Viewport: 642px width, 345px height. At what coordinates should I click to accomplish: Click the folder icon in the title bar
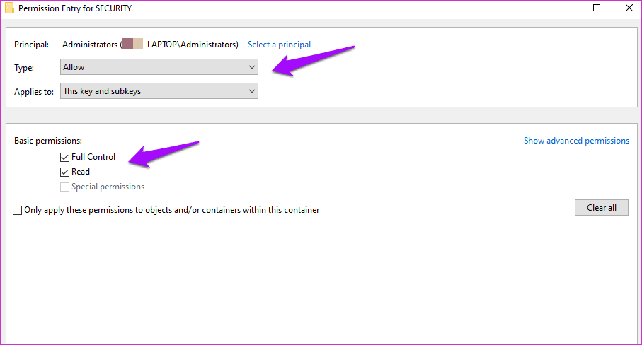[9, 8]
